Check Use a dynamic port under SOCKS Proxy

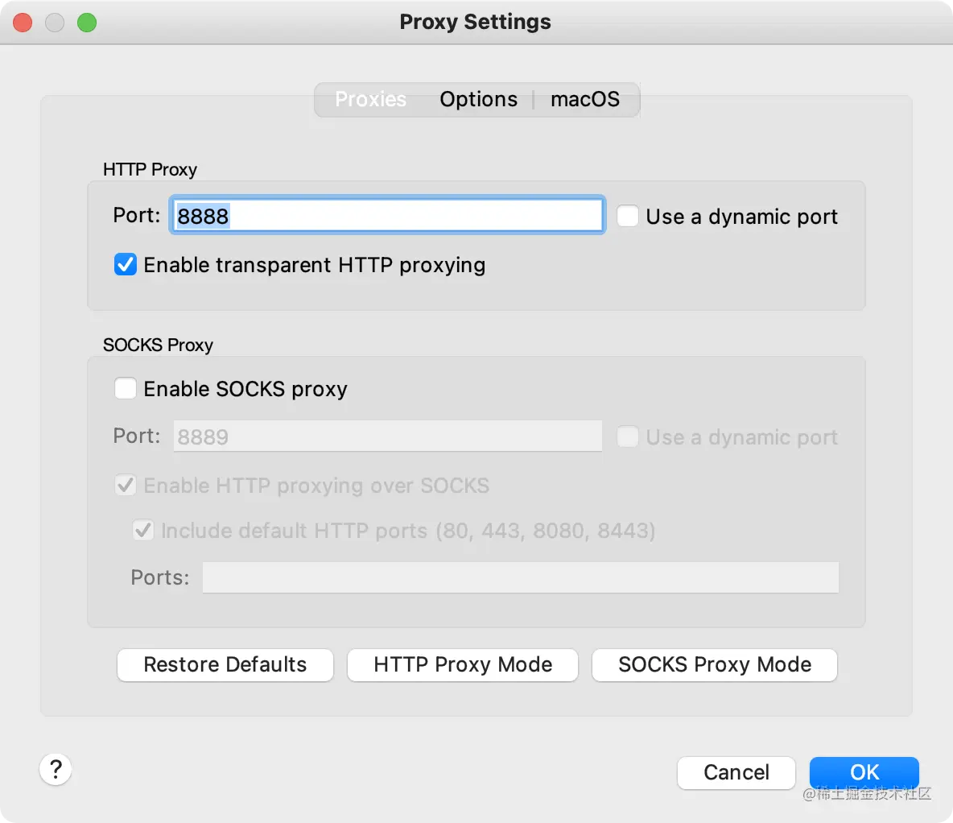627,436
